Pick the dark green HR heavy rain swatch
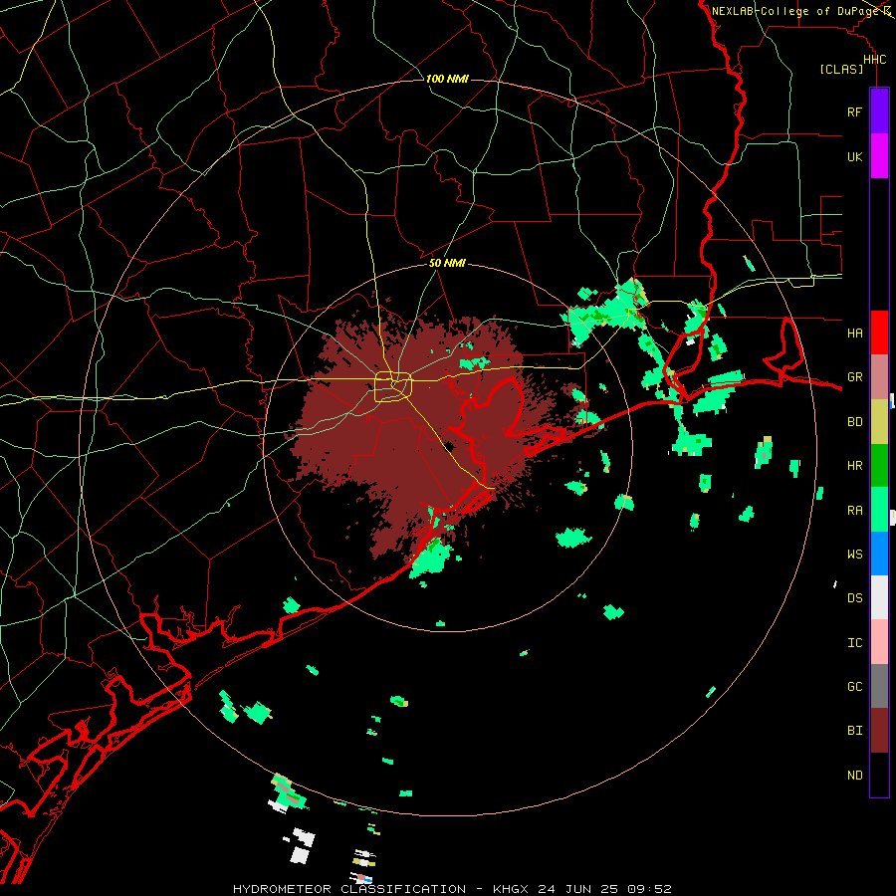 879,466
